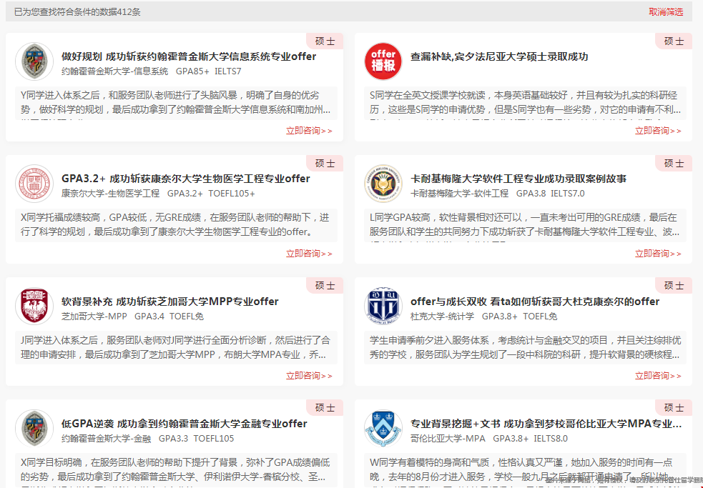This screenshot has height=488, width=703.
Task: Open title 卡耐基梅隆大学软件工程专业成功录取案例故事
Action: coord(518,179)
